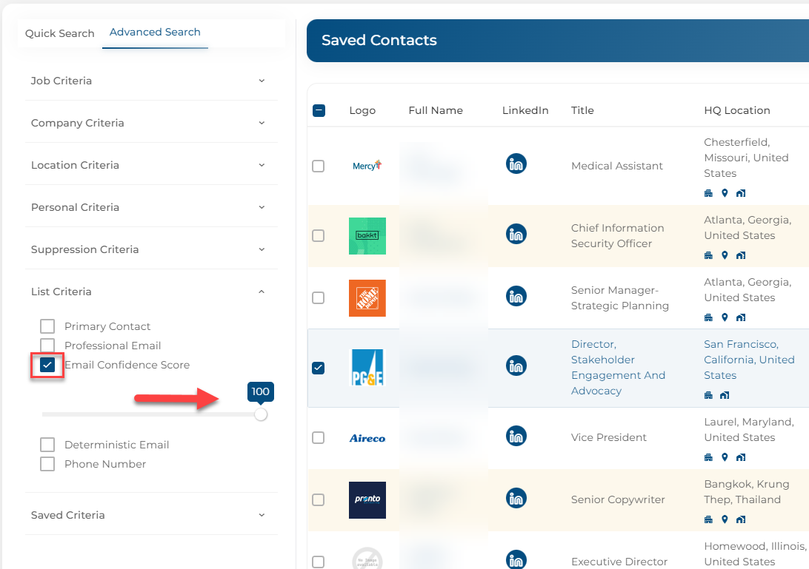The height and width of the screenshot is (569, 809).
Task: Enable the Professional Email checkbox
Action: click(47, 346)
